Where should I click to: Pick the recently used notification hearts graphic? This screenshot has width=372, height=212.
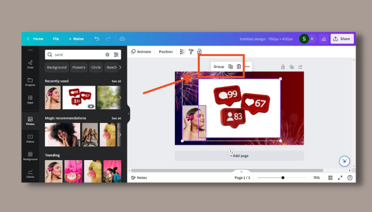click(x=79, y=98)
